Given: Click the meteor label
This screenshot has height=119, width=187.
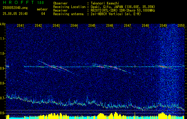Looking at the screenshot, I should pyautogui.click(x=42, y=9).
